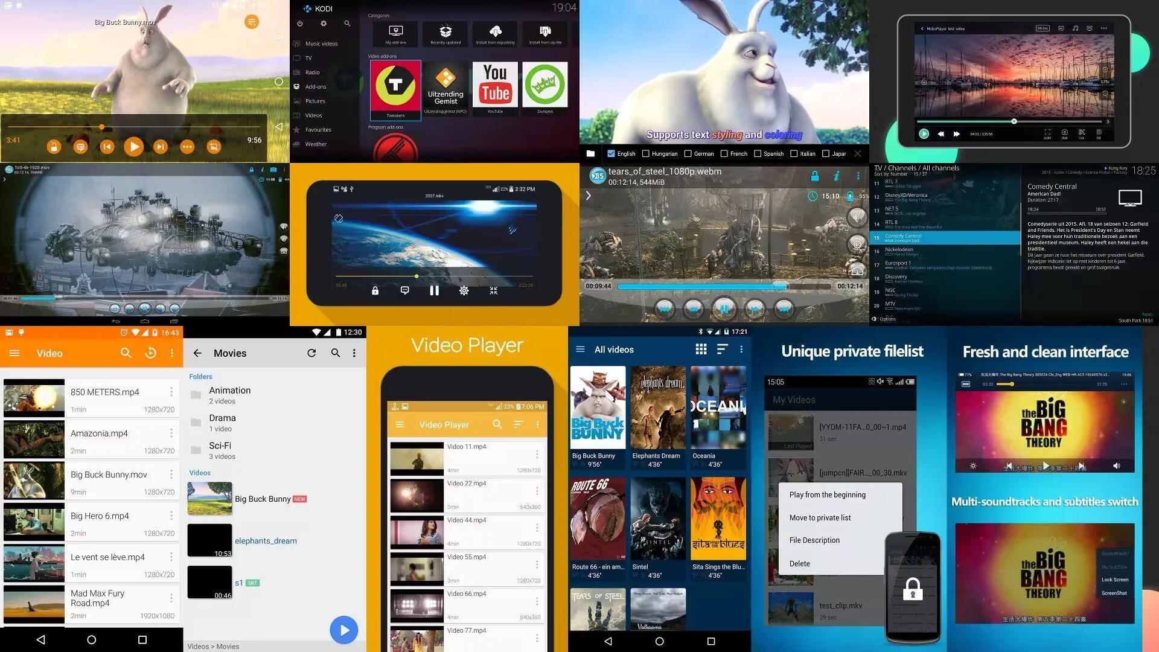This screenshot has width=1159, height=652.
Task: Click the grid view icon in video list
Action: point(700,351)
